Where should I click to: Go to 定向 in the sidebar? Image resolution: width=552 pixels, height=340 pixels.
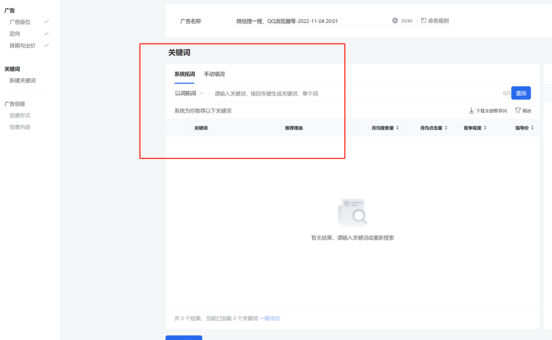(15, 34)
